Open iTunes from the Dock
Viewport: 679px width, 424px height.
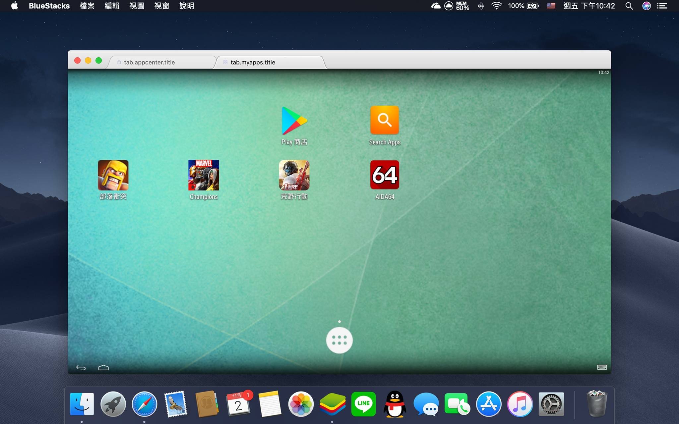[x=520, y=404]
